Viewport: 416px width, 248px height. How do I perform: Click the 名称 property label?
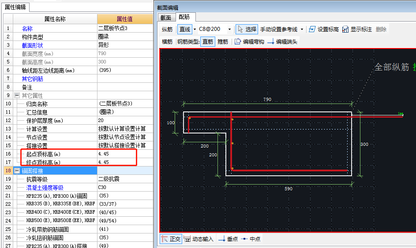coord(27,29)
